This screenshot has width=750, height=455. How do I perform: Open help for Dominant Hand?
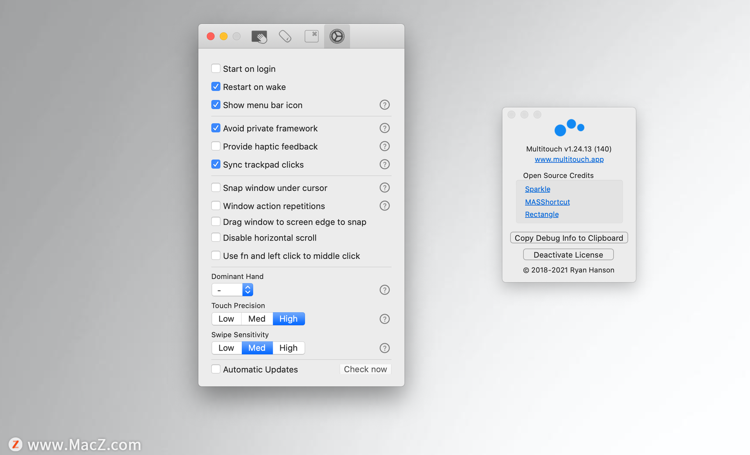pyautogui.click(x=385, y=290)
